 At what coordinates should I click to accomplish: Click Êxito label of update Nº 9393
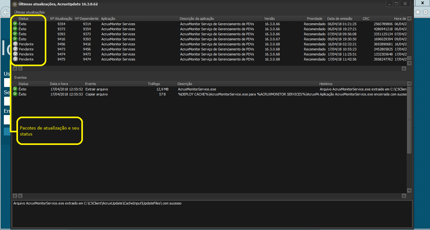pos(22,34)
